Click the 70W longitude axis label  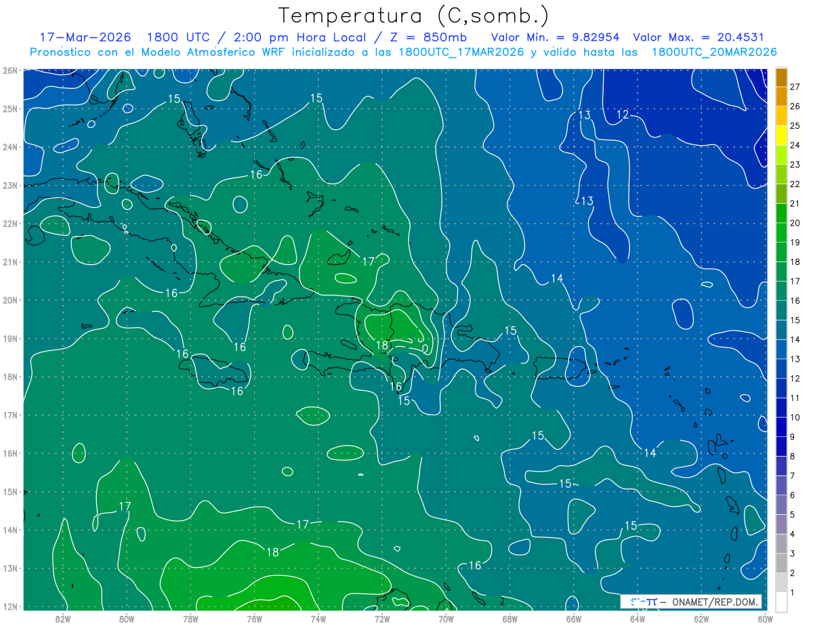[446, 618]
